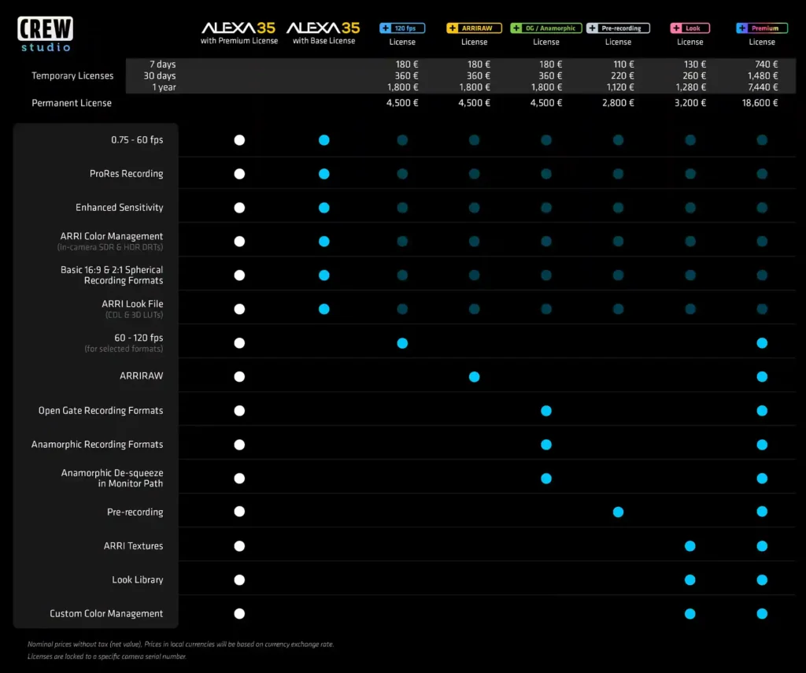Click ARRIRAW row dot under Premium License add-on

(x=762, y=377)
